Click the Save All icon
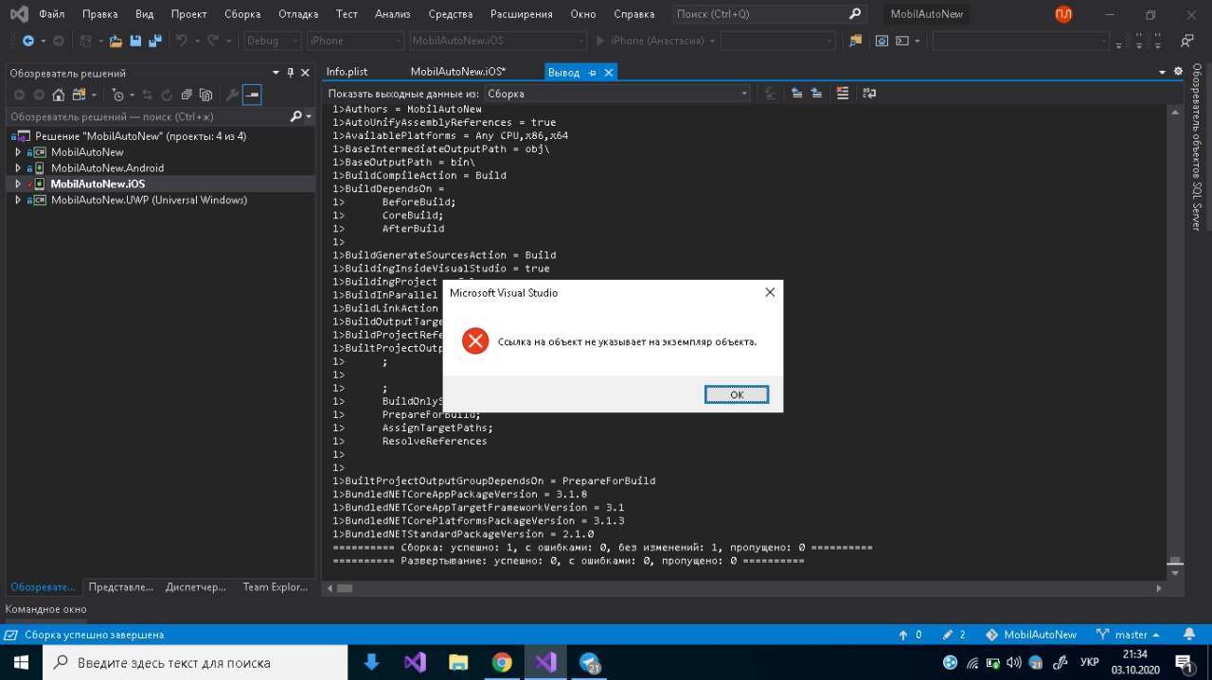 click(154, 41)
